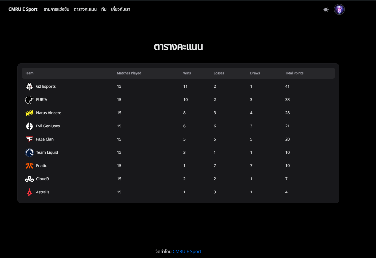Select the Team Liquid team name
The image size is (376, 258).
pos(47,152)
